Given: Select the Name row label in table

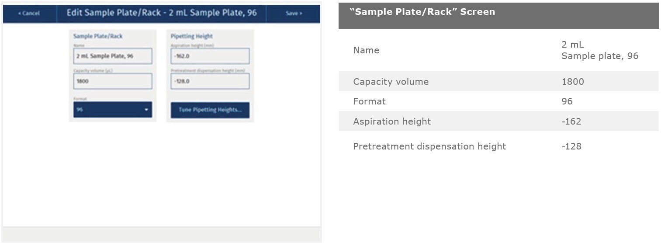Looking at the screenshot, I should 366,50.
